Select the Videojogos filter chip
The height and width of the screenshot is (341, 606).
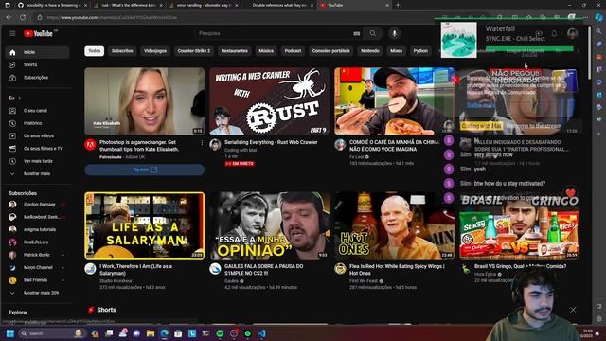pyautogui.click(x=155, y=51)
